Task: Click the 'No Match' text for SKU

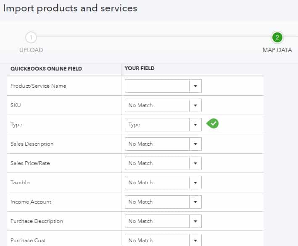Action: click(140, 105)
